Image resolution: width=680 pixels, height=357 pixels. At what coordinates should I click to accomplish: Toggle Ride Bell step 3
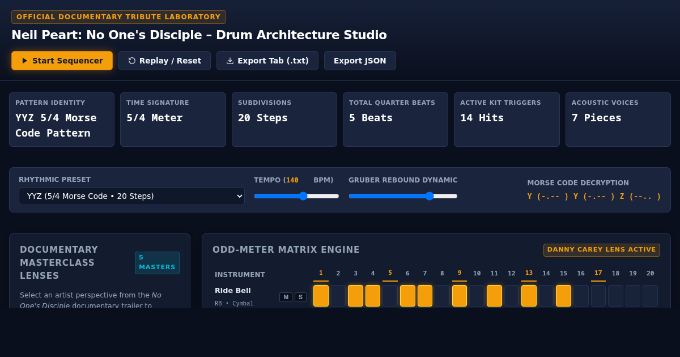355,296
